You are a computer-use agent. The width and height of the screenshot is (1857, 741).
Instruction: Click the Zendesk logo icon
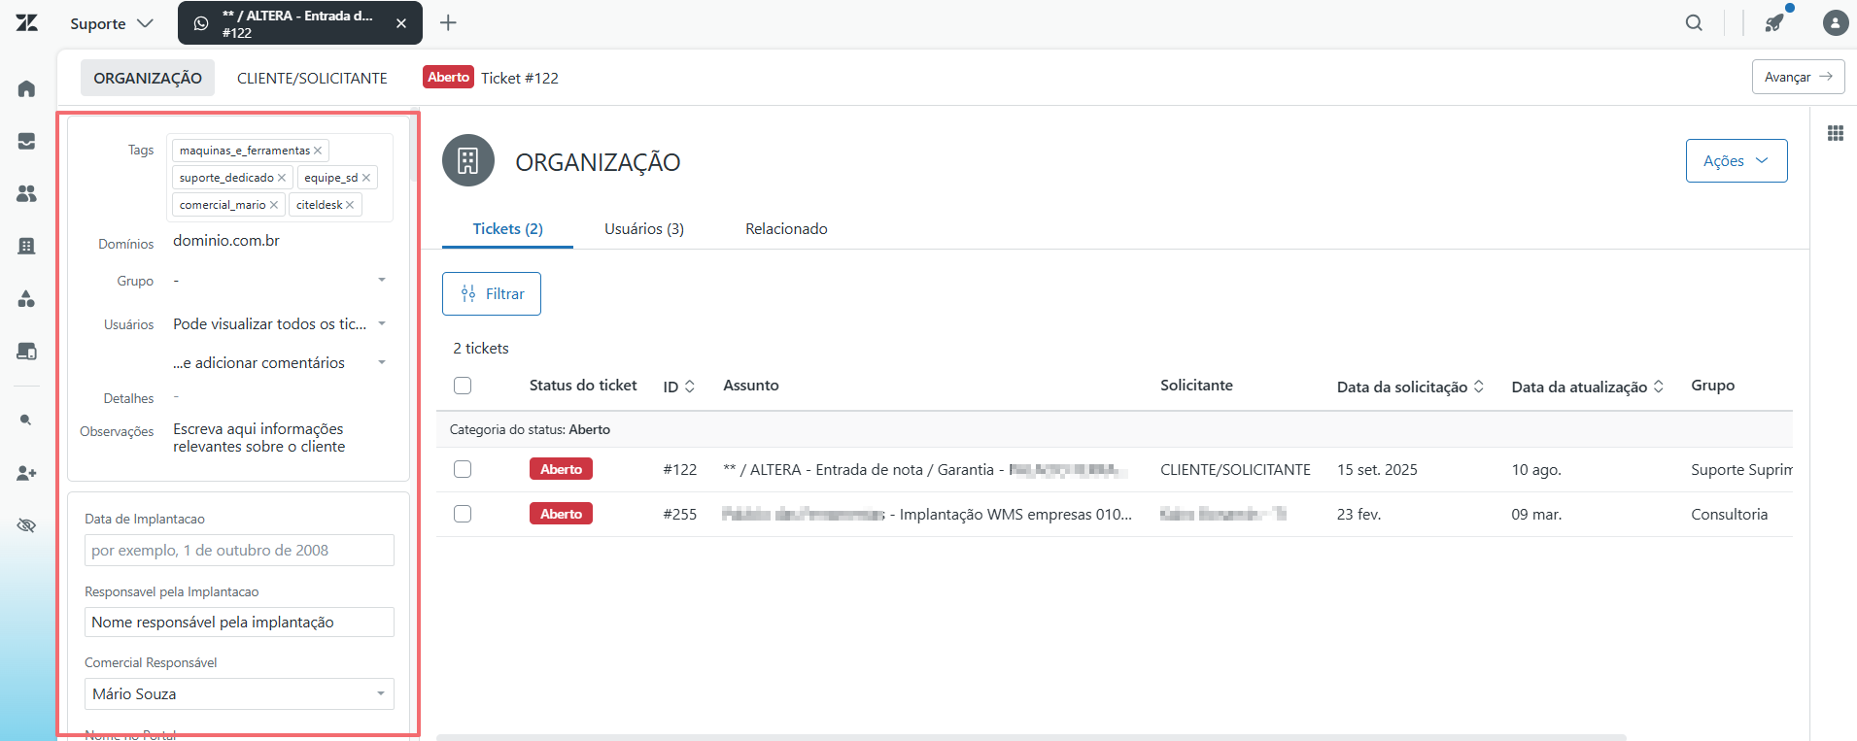pyautogui.click(x=27, y=22)
